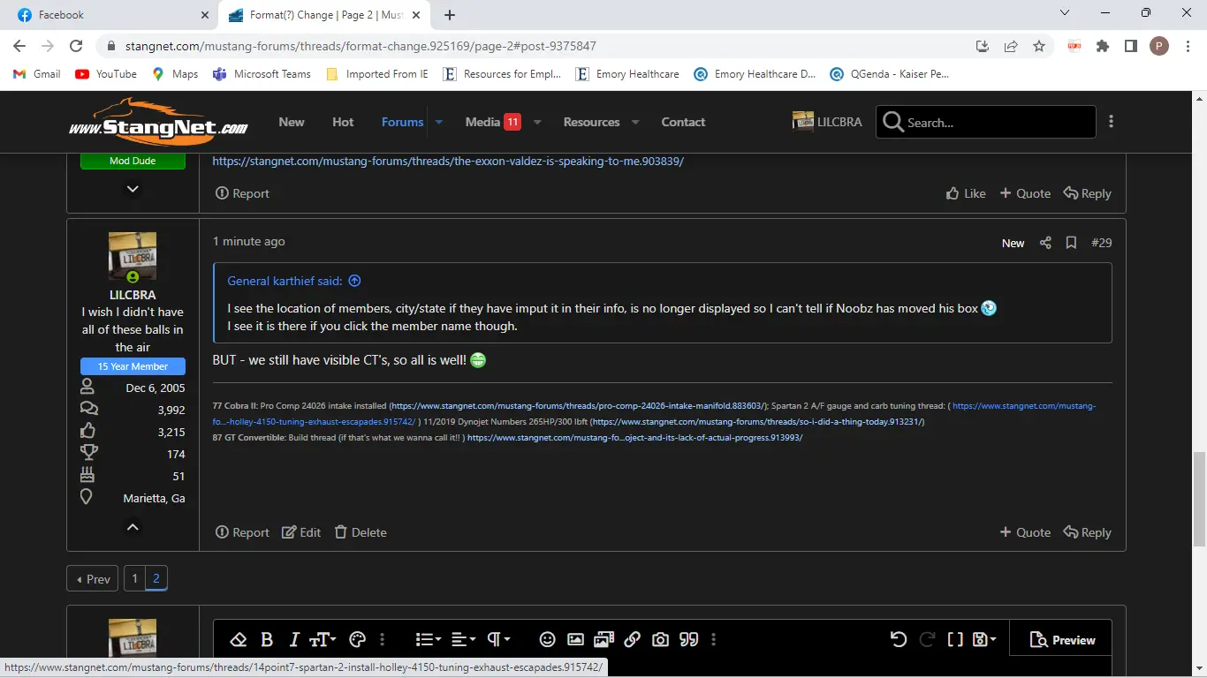Click the undo icon in editor
Viewport: 1207px width, 678px height.
899,640
